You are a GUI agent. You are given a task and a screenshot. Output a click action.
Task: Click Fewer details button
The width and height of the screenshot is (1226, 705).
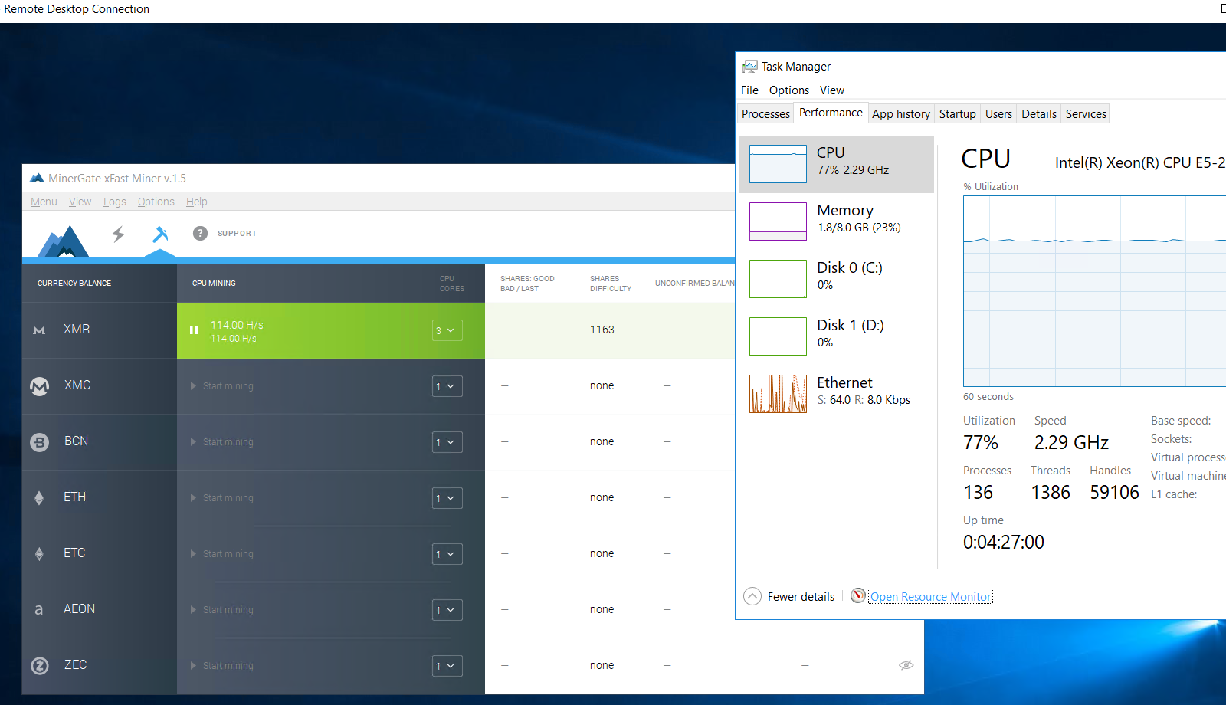(789, 596)
